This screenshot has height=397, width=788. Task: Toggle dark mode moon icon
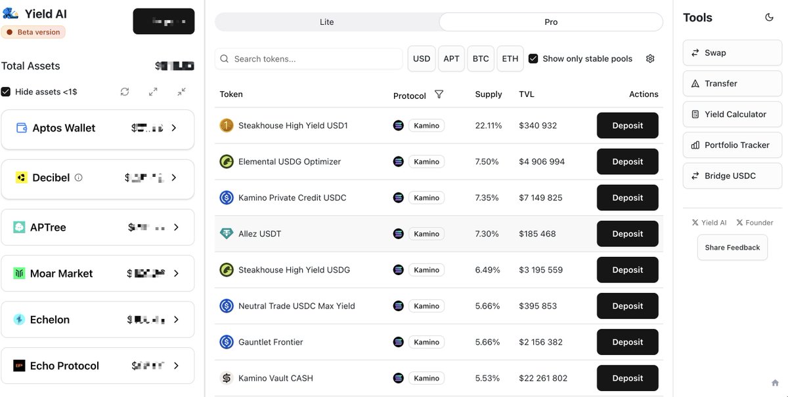click(x=769, y=18)
